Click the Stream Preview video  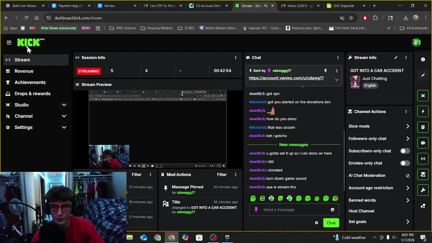[x=158, y=129]
